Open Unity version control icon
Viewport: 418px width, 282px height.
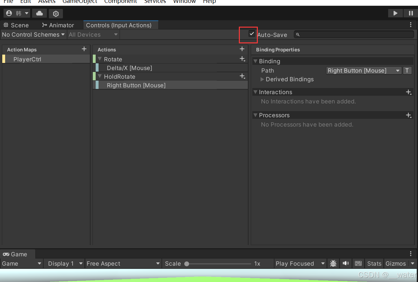pos(56,13)
